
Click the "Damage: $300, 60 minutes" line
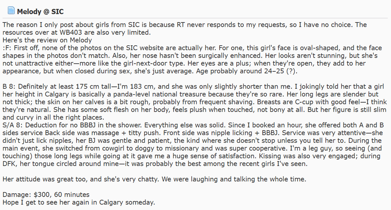[46, 195]
